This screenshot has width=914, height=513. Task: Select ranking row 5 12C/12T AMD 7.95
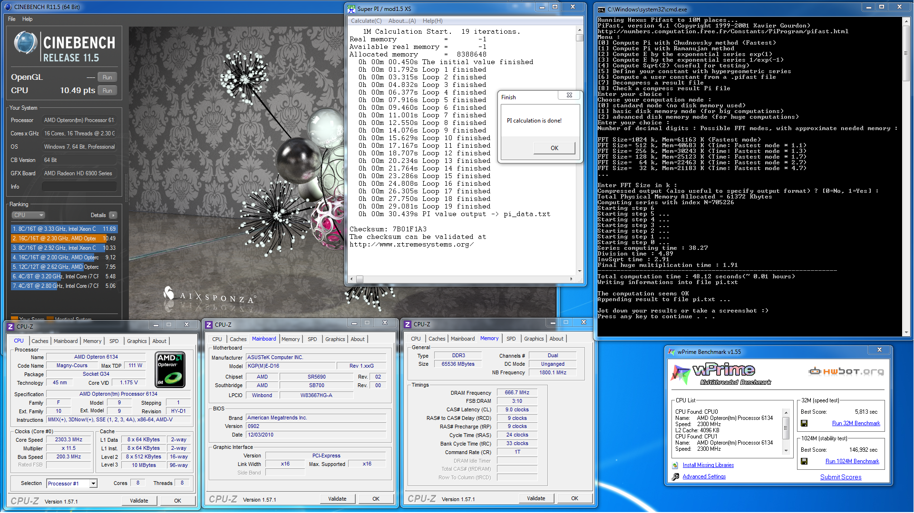64,267
